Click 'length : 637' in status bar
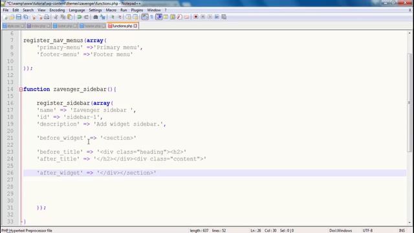414x233 pixels. [x=199, y=230]
